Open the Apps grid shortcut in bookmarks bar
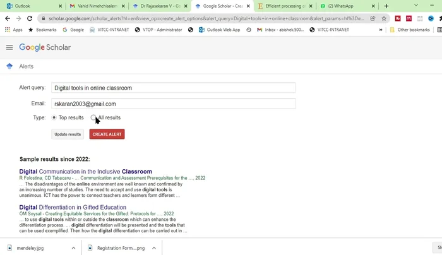The height and width of the screenshot is (255, 442). (13, 30)
